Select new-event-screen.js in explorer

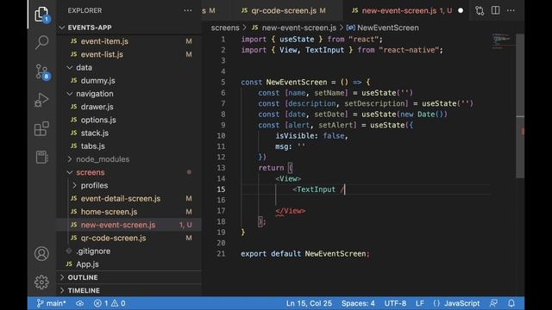(129, 225)
